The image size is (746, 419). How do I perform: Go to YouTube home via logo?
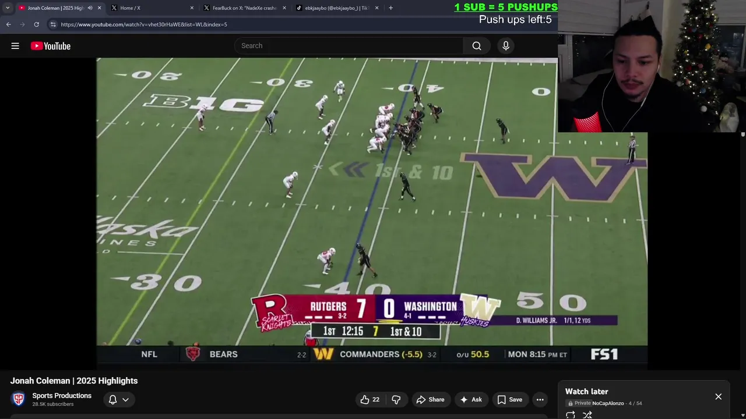point(51,46)
